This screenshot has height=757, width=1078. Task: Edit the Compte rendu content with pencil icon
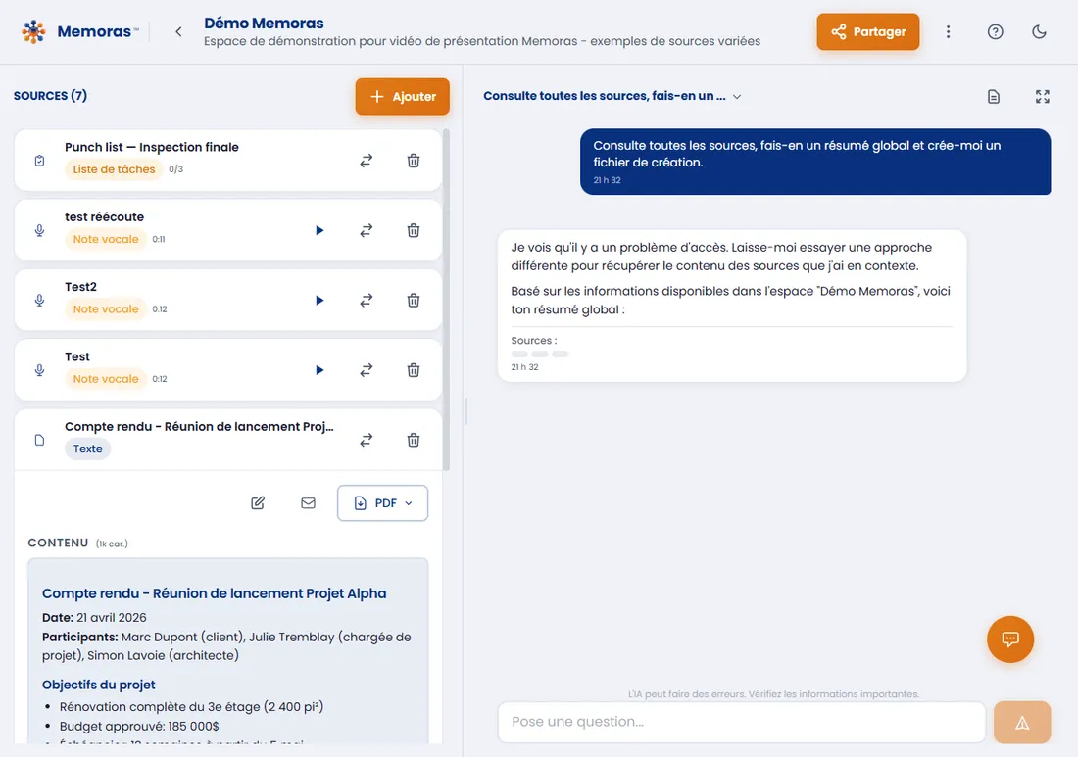tap(258, 502)
